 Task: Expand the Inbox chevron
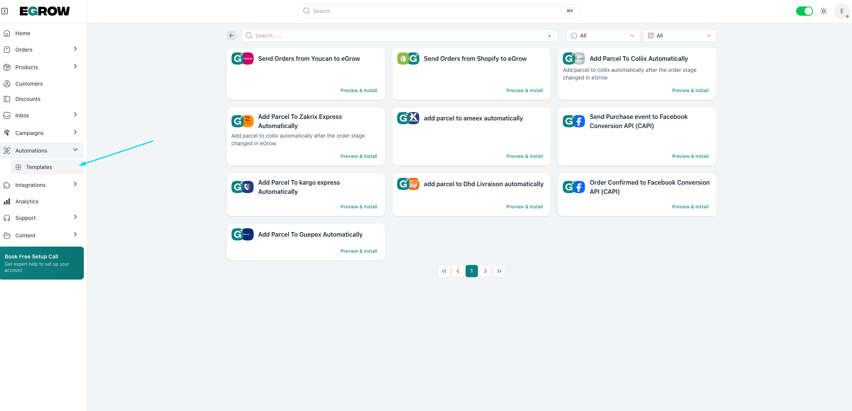(75, 115)
